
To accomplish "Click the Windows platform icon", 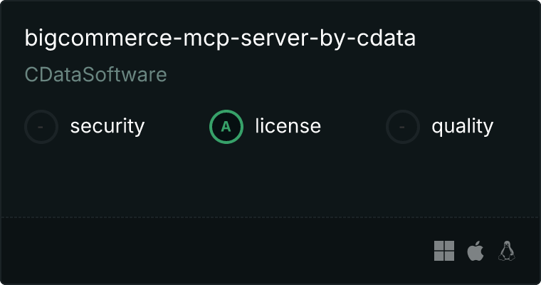I will [x=444, y=251].
